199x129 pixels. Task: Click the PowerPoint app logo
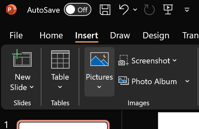(11, 9)
